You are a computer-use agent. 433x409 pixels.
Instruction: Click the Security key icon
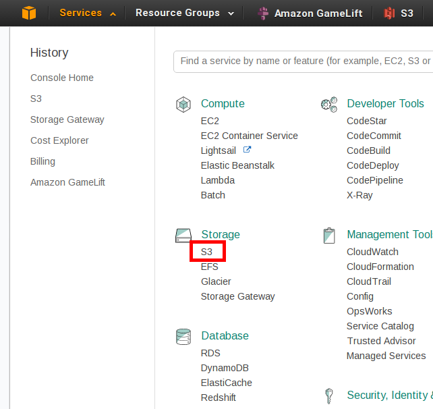pyautogui.click(x=329, y=396)
